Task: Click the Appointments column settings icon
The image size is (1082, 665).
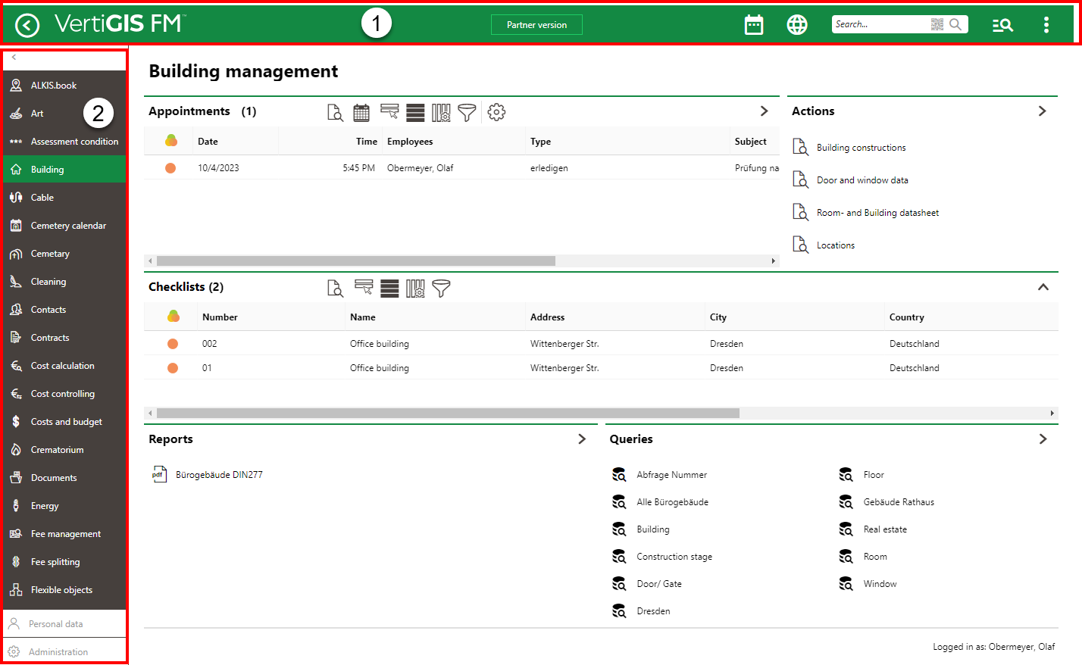Action: [441, 113]
